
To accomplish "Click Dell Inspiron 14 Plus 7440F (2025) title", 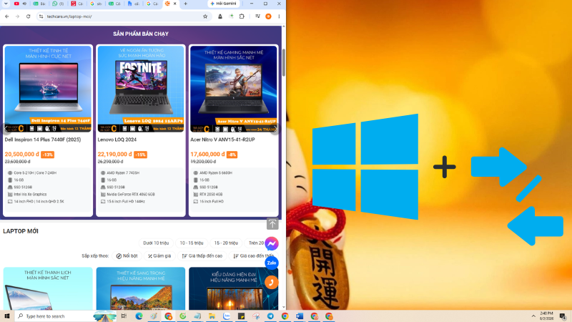I will point(43,140).
